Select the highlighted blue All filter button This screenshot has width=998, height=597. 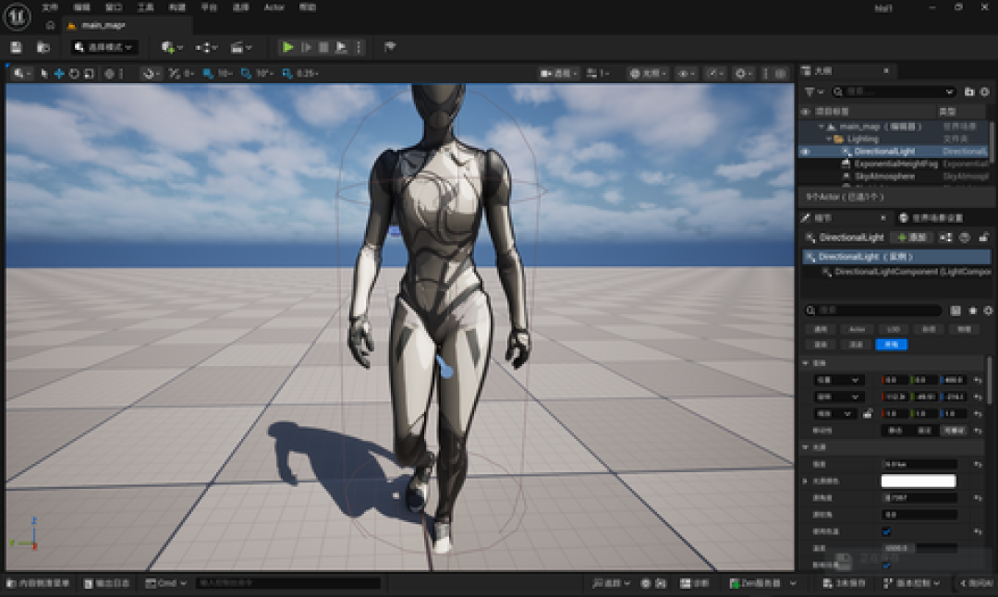point(891,345)
